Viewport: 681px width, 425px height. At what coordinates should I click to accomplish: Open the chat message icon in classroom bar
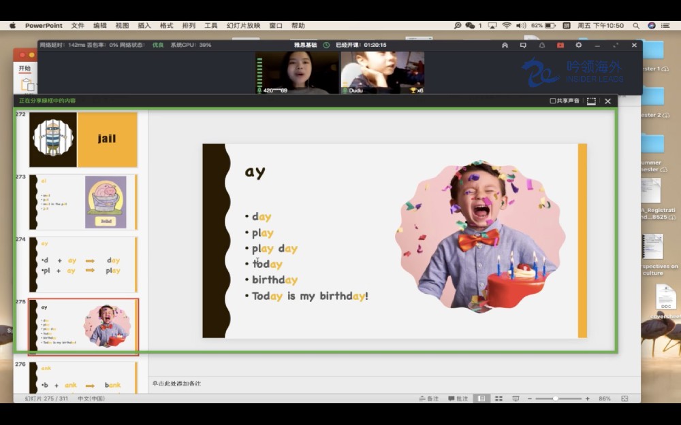(x=523, y=46)
